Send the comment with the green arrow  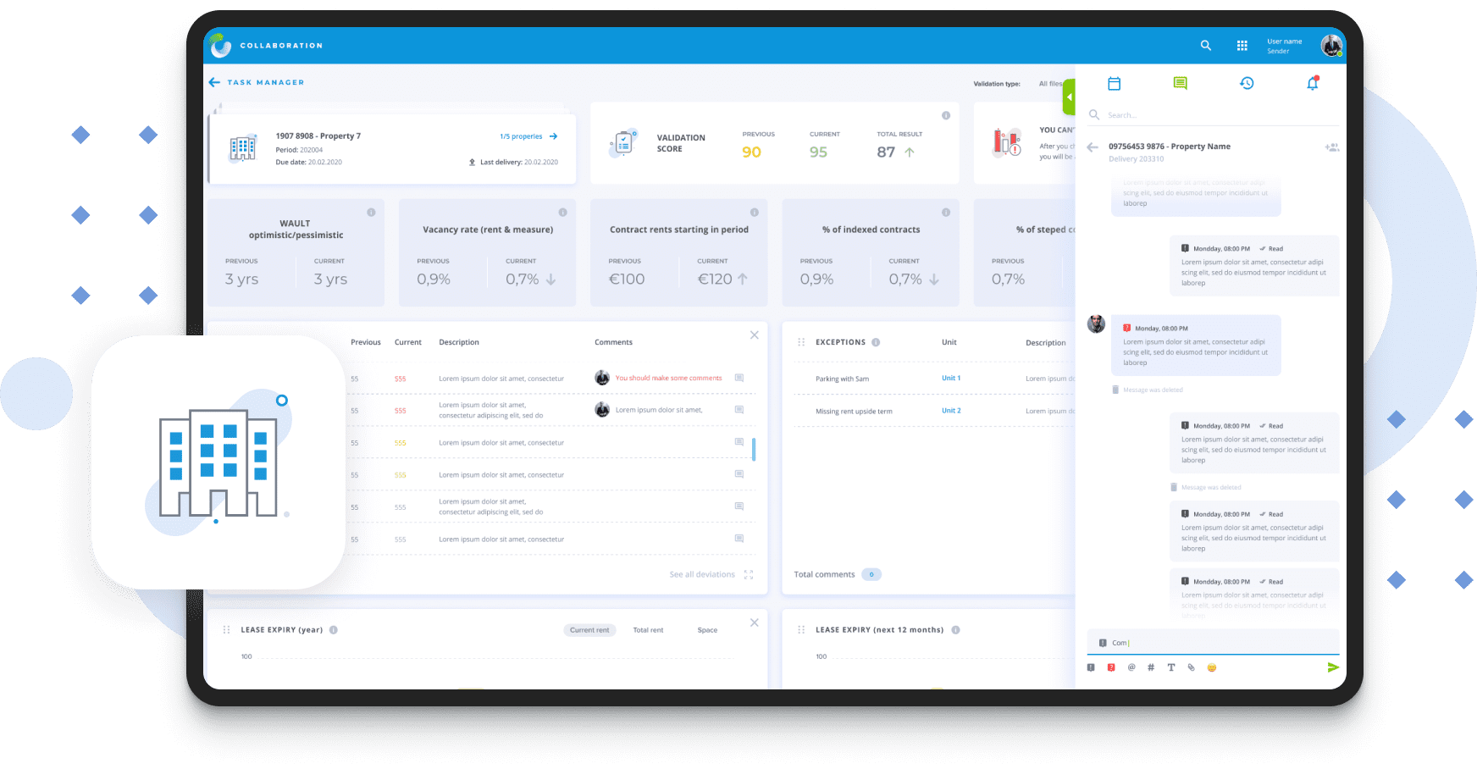1332,667
